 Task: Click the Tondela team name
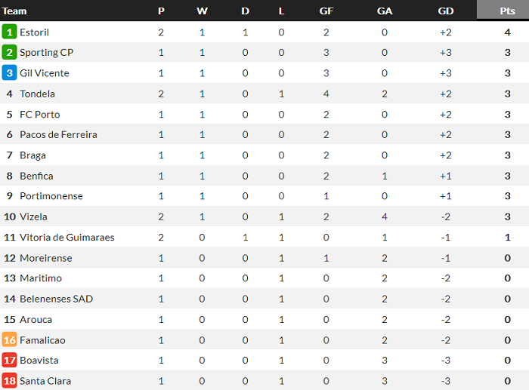(x=37, y=94)
